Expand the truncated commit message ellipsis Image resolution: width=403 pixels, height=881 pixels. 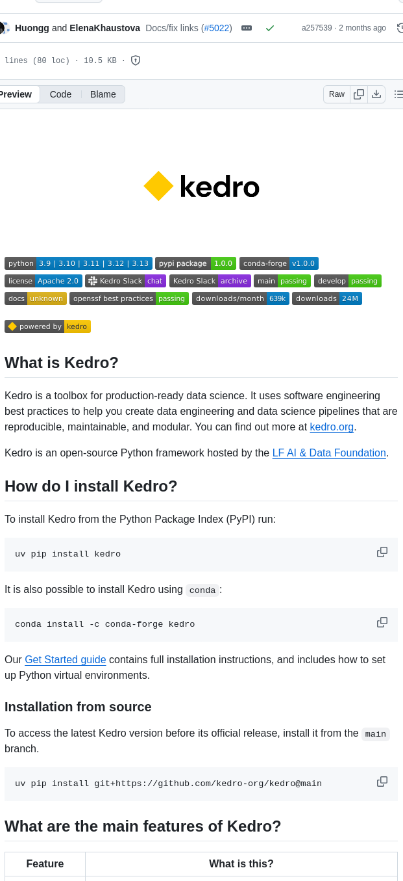tap(247, 28)
